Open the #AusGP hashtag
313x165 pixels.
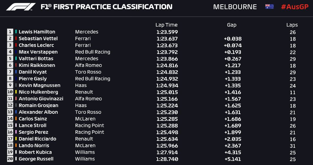(295, 7)
